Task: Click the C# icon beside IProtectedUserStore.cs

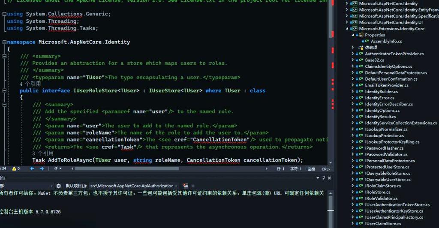Action: pos(361,167)
